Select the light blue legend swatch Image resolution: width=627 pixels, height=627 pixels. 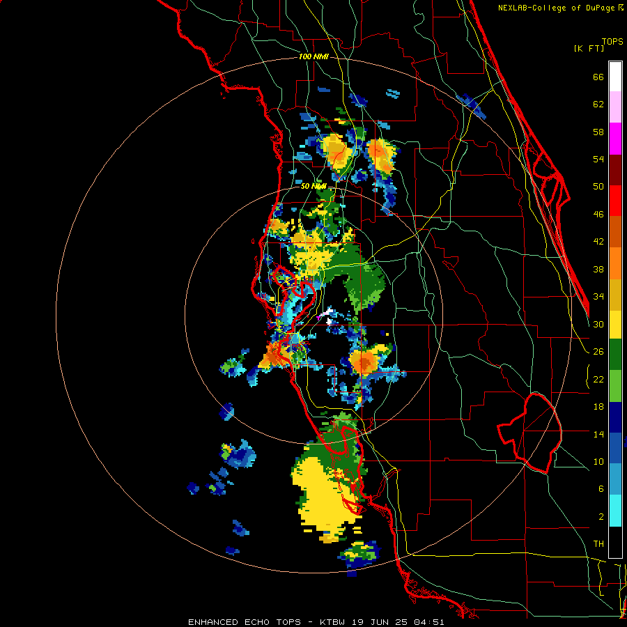pyautogui.click(x=615, y=480)
